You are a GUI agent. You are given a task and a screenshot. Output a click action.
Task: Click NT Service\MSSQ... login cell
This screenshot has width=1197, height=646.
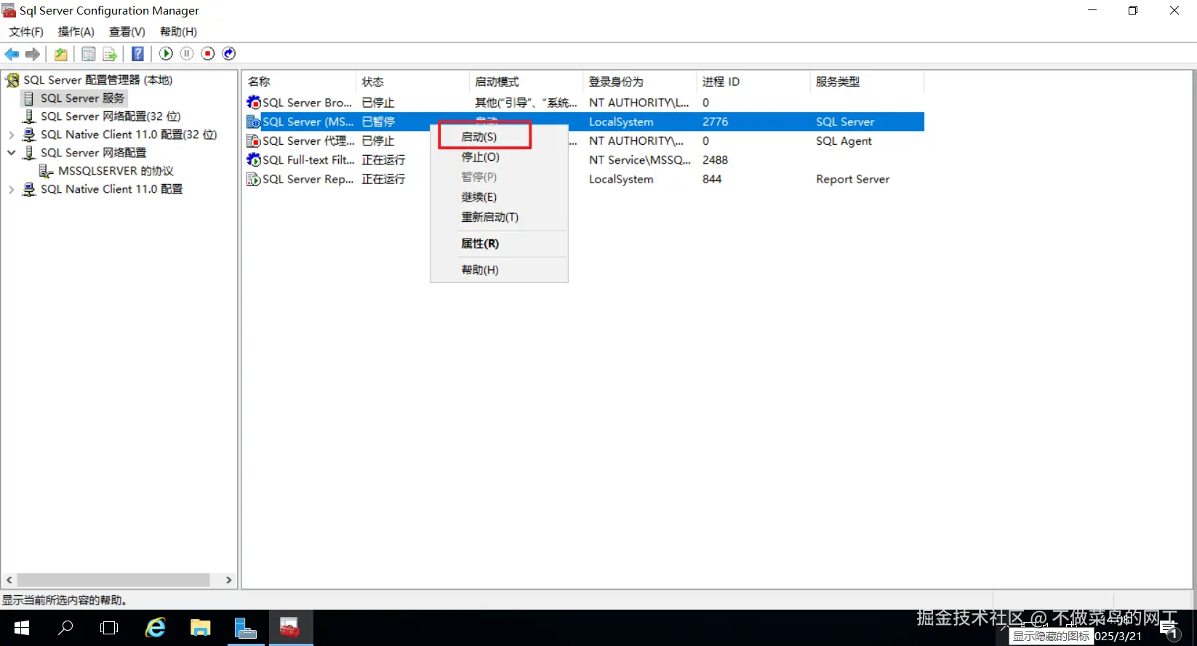[x=639, y=160]
